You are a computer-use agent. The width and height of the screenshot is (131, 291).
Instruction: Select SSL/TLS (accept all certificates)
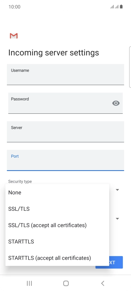57,225
